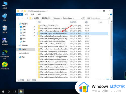This screenshot has width=126, height=94.
Task: Click the properties icon in quick access toolbar
Action: tap(22, 11)
